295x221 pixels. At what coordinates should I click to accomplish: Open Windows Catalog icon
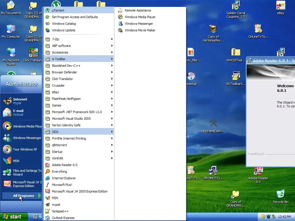coord(48,24)
